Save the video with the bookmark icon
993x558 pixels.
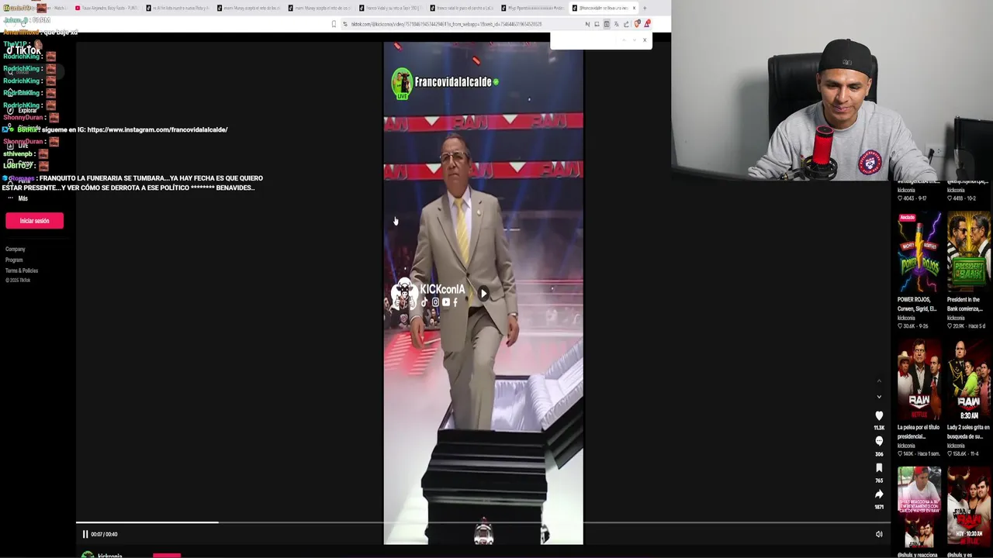[x=879, y=468]
